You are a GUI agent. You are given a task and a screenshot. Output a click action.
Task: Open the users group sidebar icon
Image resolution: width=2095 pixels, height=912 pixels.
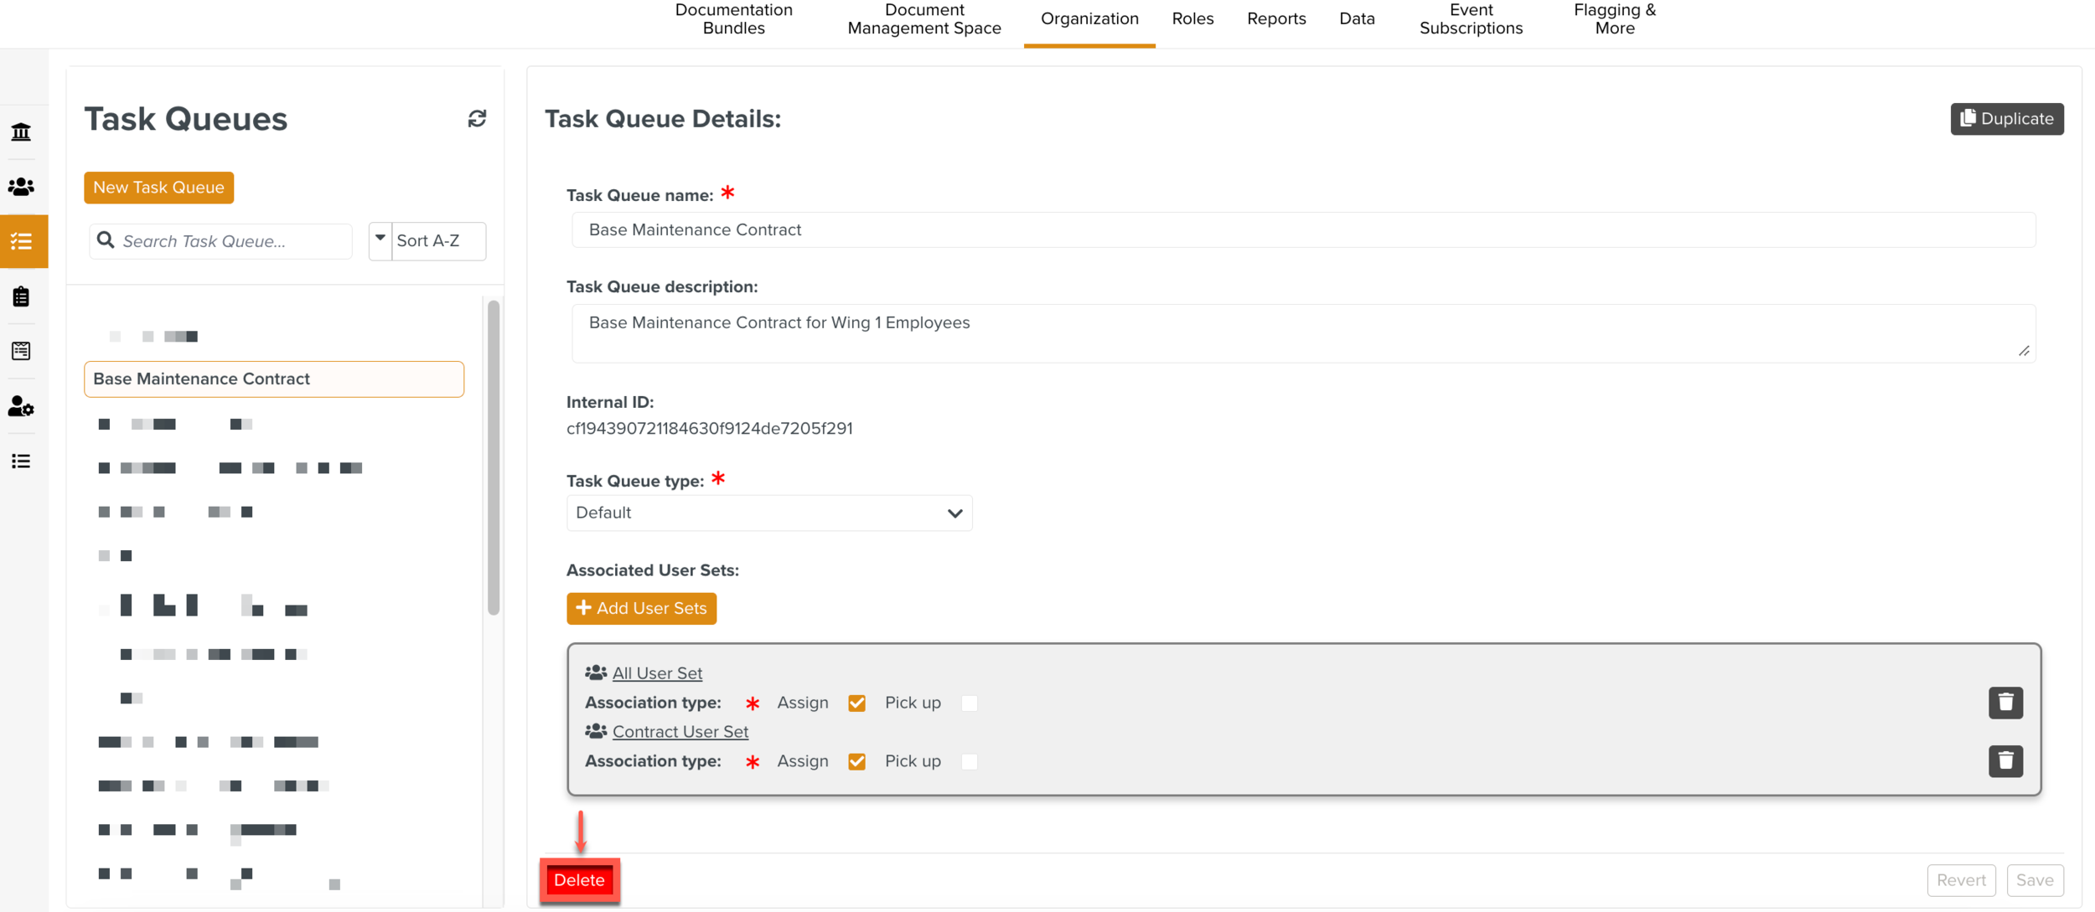point(21,187)
